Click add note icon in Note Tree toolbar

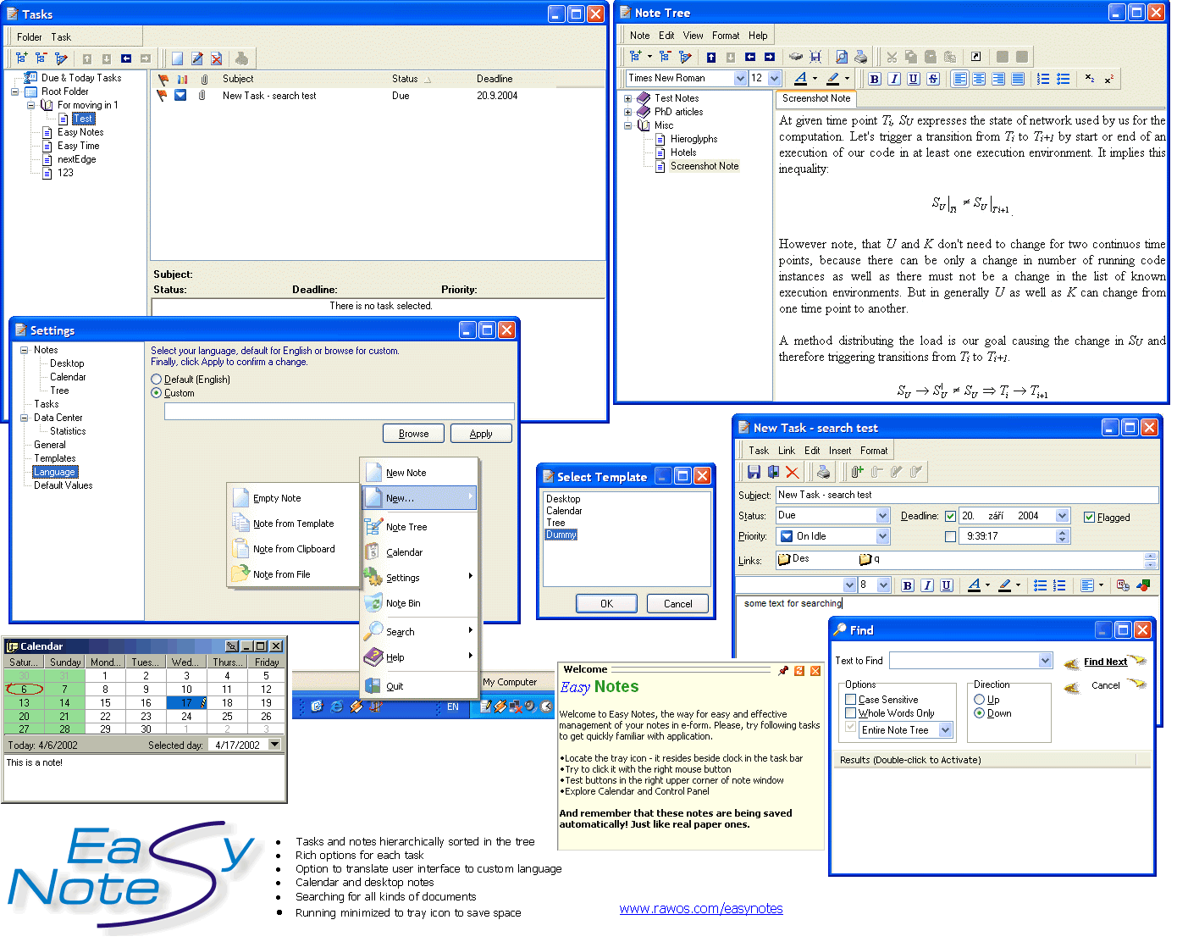(x=636, y=57)
